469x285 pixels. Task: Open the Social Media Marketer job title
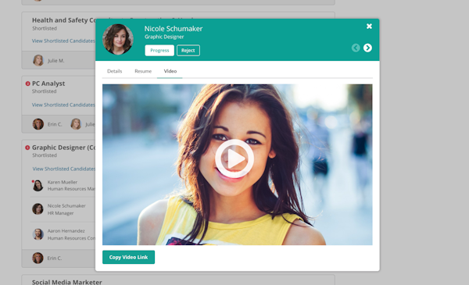(67, 282)
